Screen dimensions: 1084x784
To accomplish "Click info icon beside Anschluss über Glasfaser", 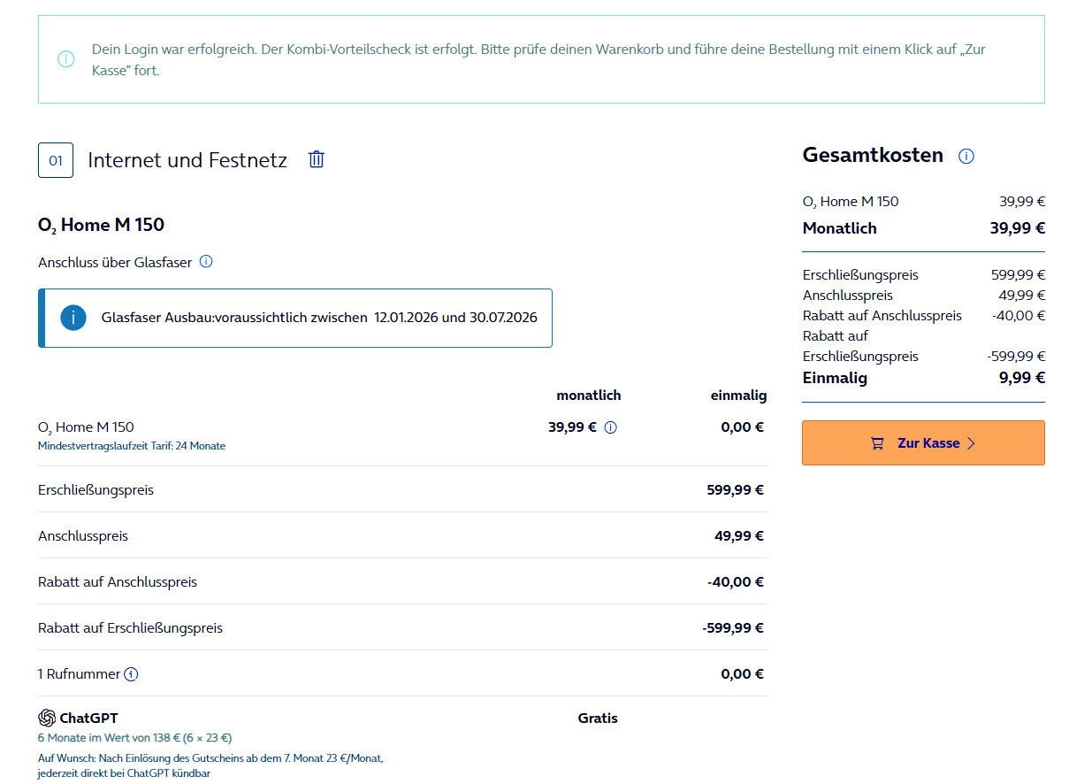I will point(206,262).
